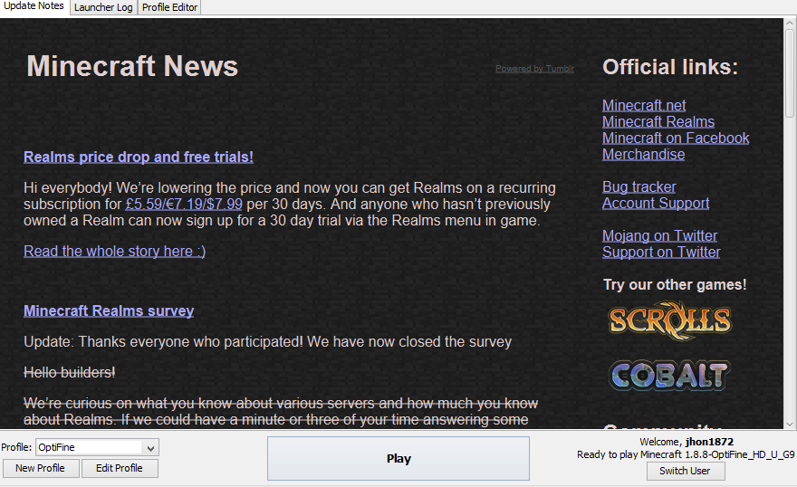Click the scrollbar up arrow
This screenshot has height=487, width=797.
[790, 24]
